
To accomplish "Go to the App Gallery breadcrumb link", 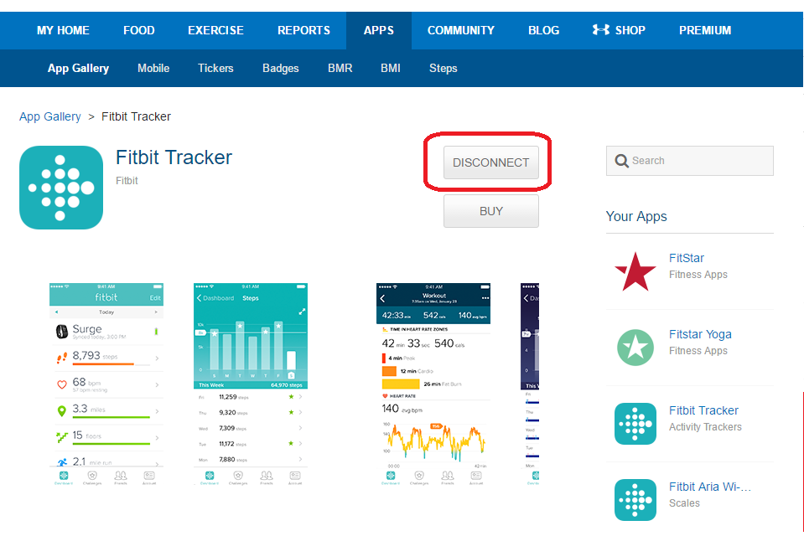I will click(x=50, y=116).
